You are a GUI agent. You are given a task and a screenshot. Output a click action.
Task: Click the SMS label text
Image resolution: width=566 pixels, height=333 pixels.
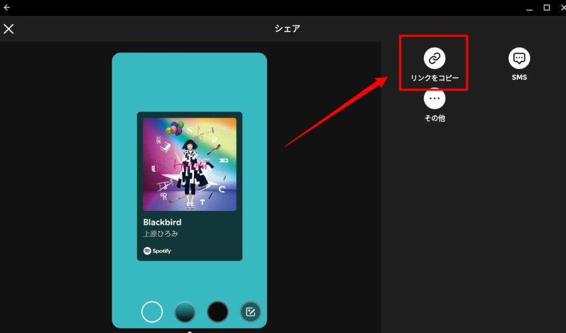(519, 77)
